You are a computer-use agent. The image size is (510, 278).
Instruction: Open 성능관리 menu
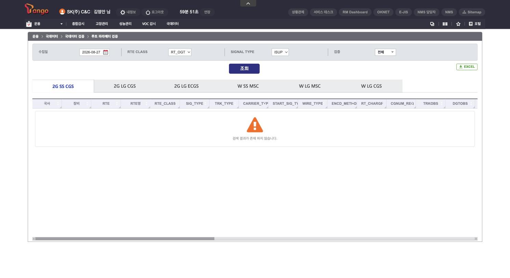(x=125, y=24)
